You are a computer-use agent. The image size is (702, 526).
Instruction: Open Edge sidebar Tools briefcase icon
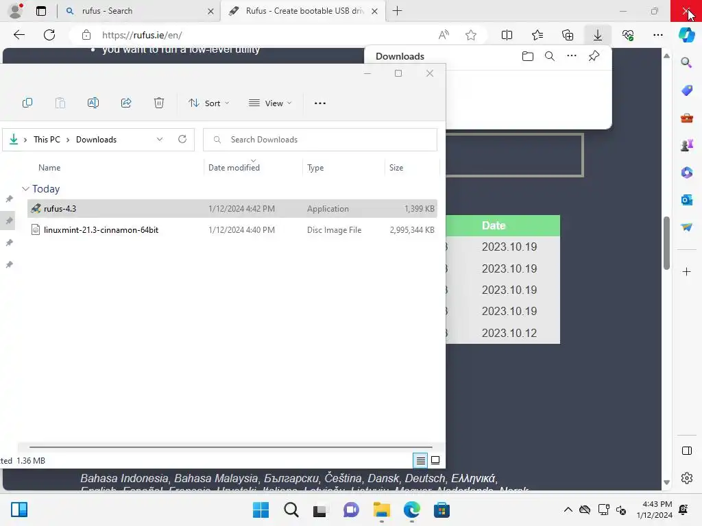(x=686, y=118)
